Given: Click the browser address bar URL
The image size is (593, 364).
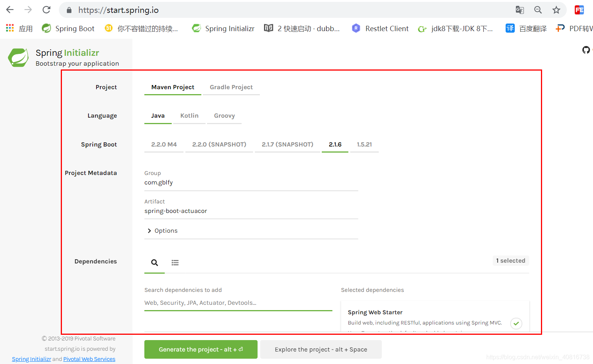Looking at the screenshot, I should [x=119, y=10].
